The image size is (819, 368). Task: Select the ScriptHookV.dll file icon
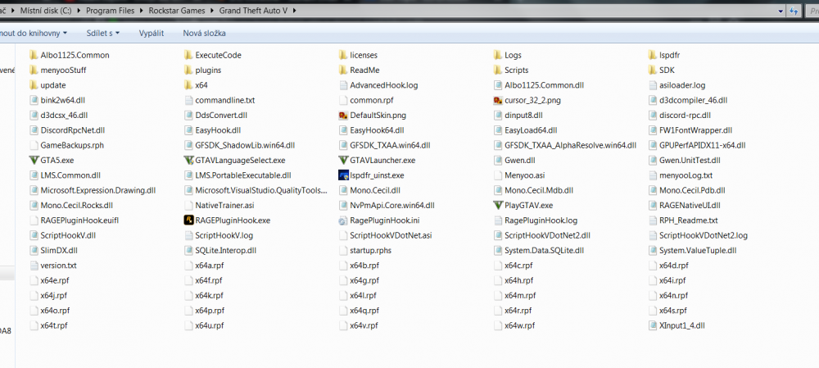pos(34,235)
